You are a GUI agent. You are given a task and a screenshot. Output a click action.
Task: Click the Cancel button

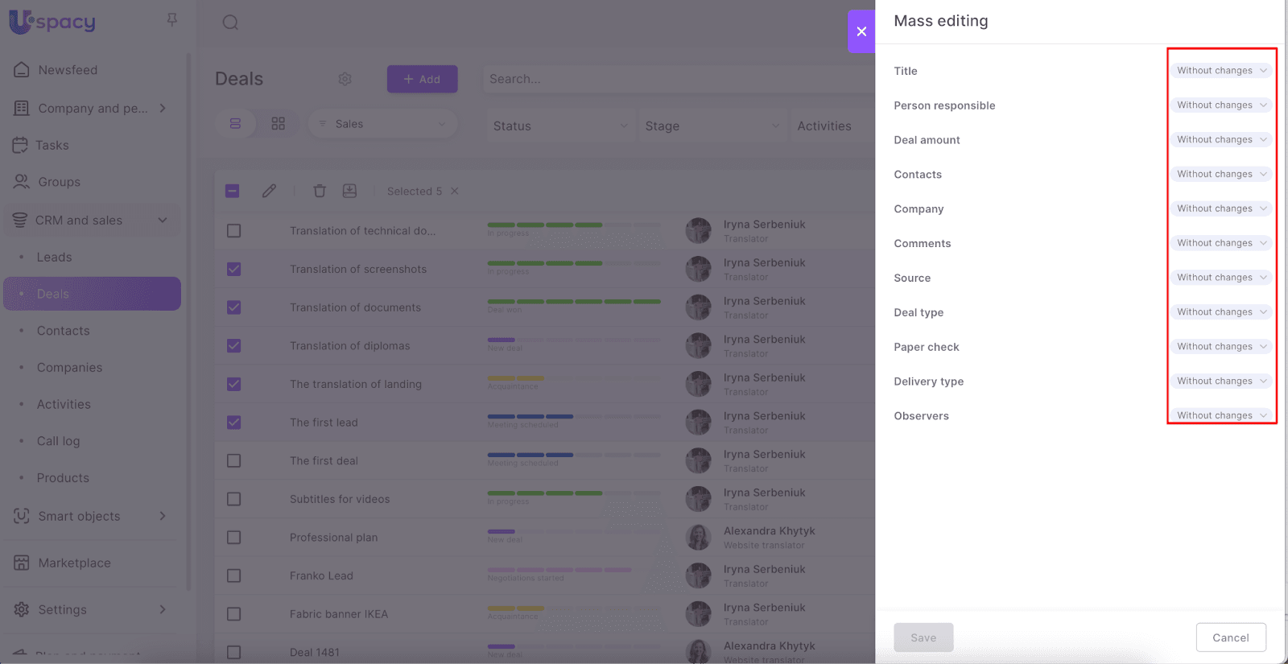(x=1230, y=637)
